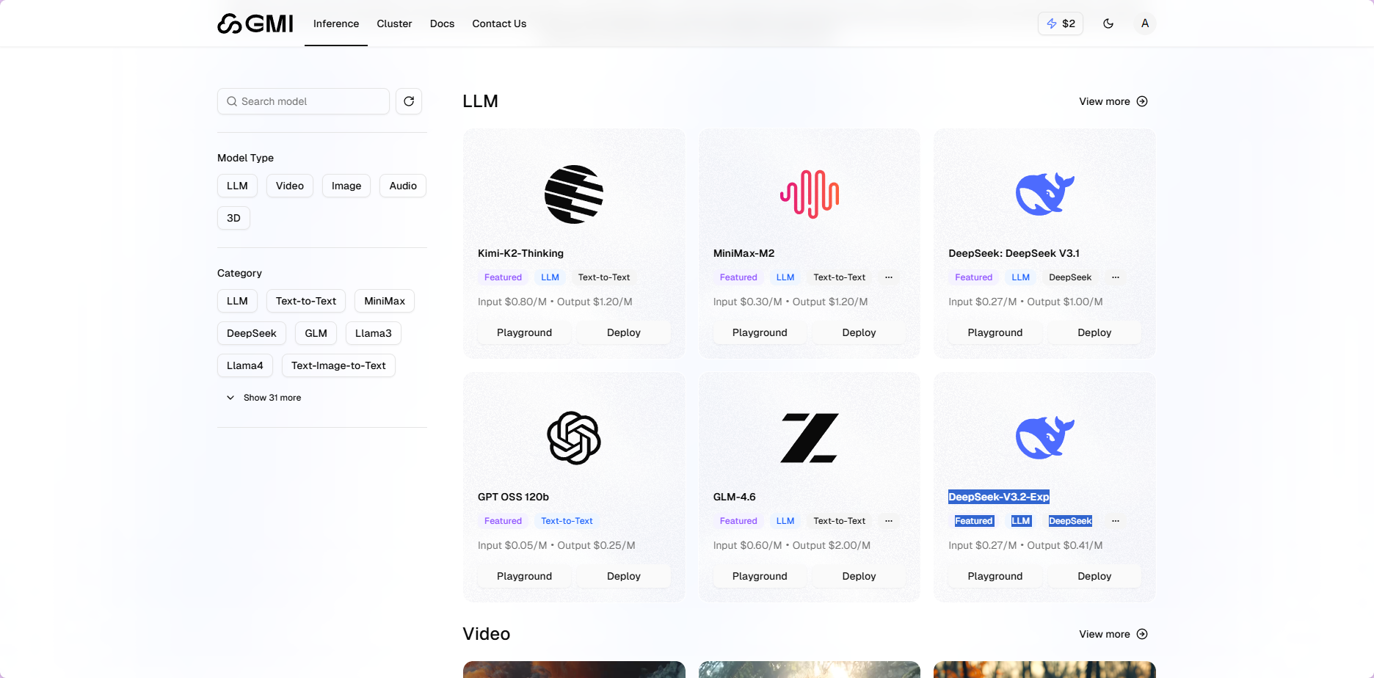Click the GPT OSS 120b OpenAI logo
Image resolution: width=1374 pixels, height=678 pixels.
[x=574, y=438]
